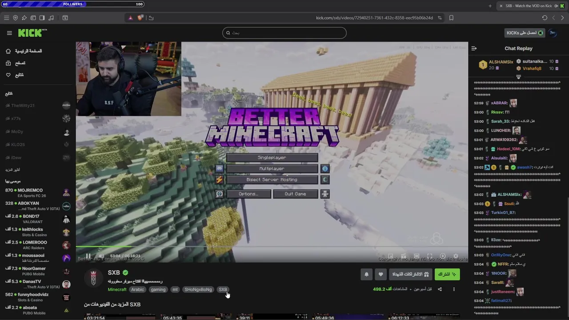This screenshot has height=320, width=569.
Task: Collapse the Chat Replay panel
Action: click(x=474, y=48)
